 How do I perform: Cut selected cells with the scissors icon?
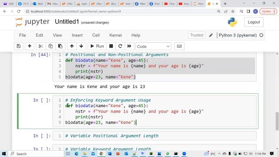[41, 46]
